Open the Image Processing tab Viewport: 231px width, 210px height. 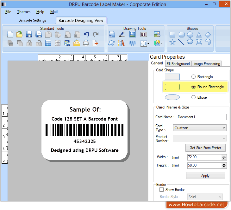click(x=207, y=64)
